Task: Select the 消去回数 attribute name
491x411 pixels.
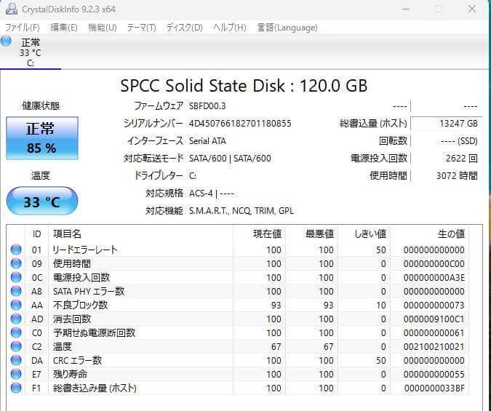Action: click(72, 319)
